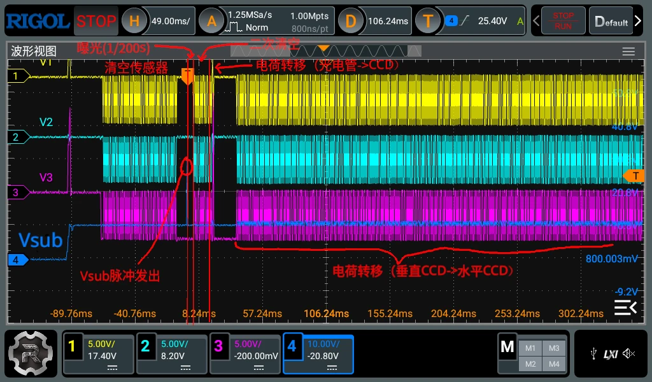The image size is (652, 382).
Task: Toggle channel 1 with 5.00V/ scale
Action: point(98,354)
